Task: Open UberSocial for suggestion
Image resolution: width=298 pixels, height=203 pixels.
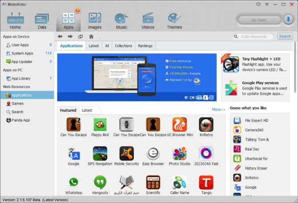Action: 251,158
